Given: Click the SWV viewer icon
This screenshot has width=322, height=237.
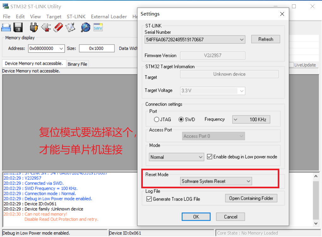Looking at the screenshot, I should pyautogui.click(x=98, y=28).
